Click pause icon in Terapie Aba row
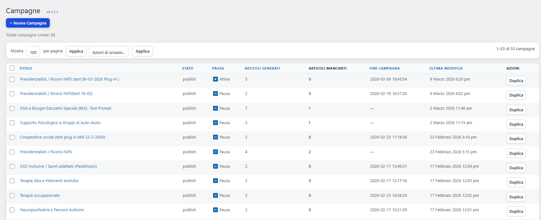This screenshot has width=541, height=220. click(216, 181)
